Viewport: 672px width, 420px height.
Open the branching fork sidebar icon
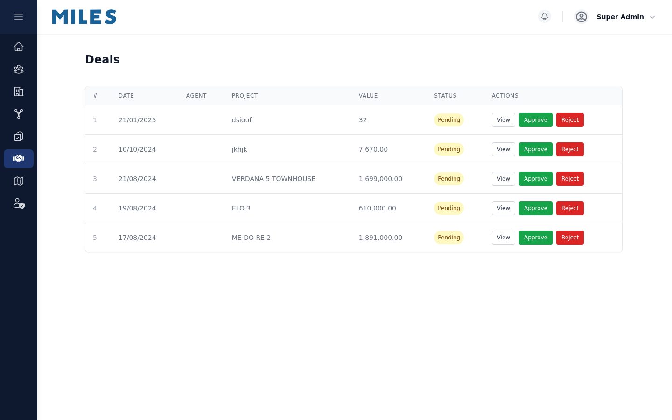pyautogui.click(x=19, y=114)
